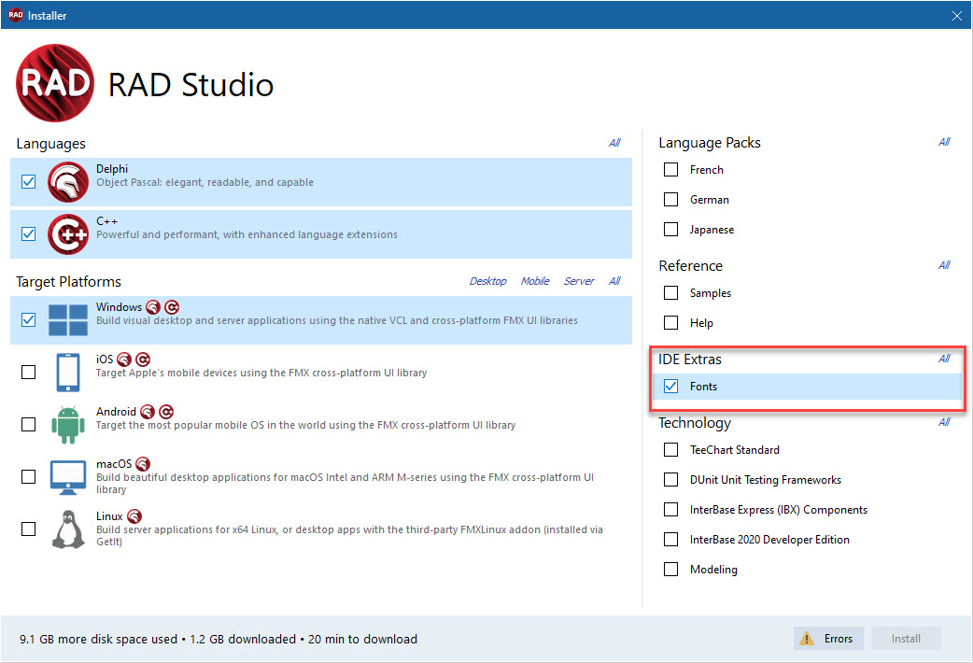This screenshot has height=663, width=973.
Task: Select All in Technology section
Action: tap(944, 422)
